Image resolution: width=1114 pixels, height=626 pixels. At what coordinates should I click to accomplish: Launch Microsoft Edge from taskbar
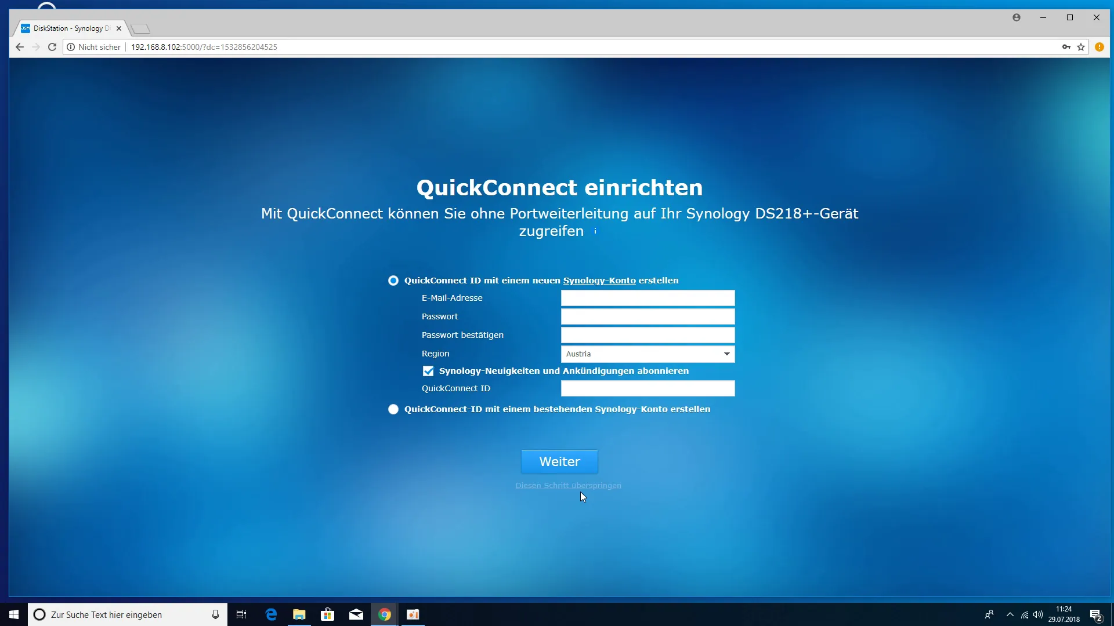271,614
